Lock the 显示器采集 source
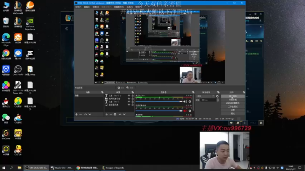The width and height of the screenshot is (305, 171). pos(133,105)
